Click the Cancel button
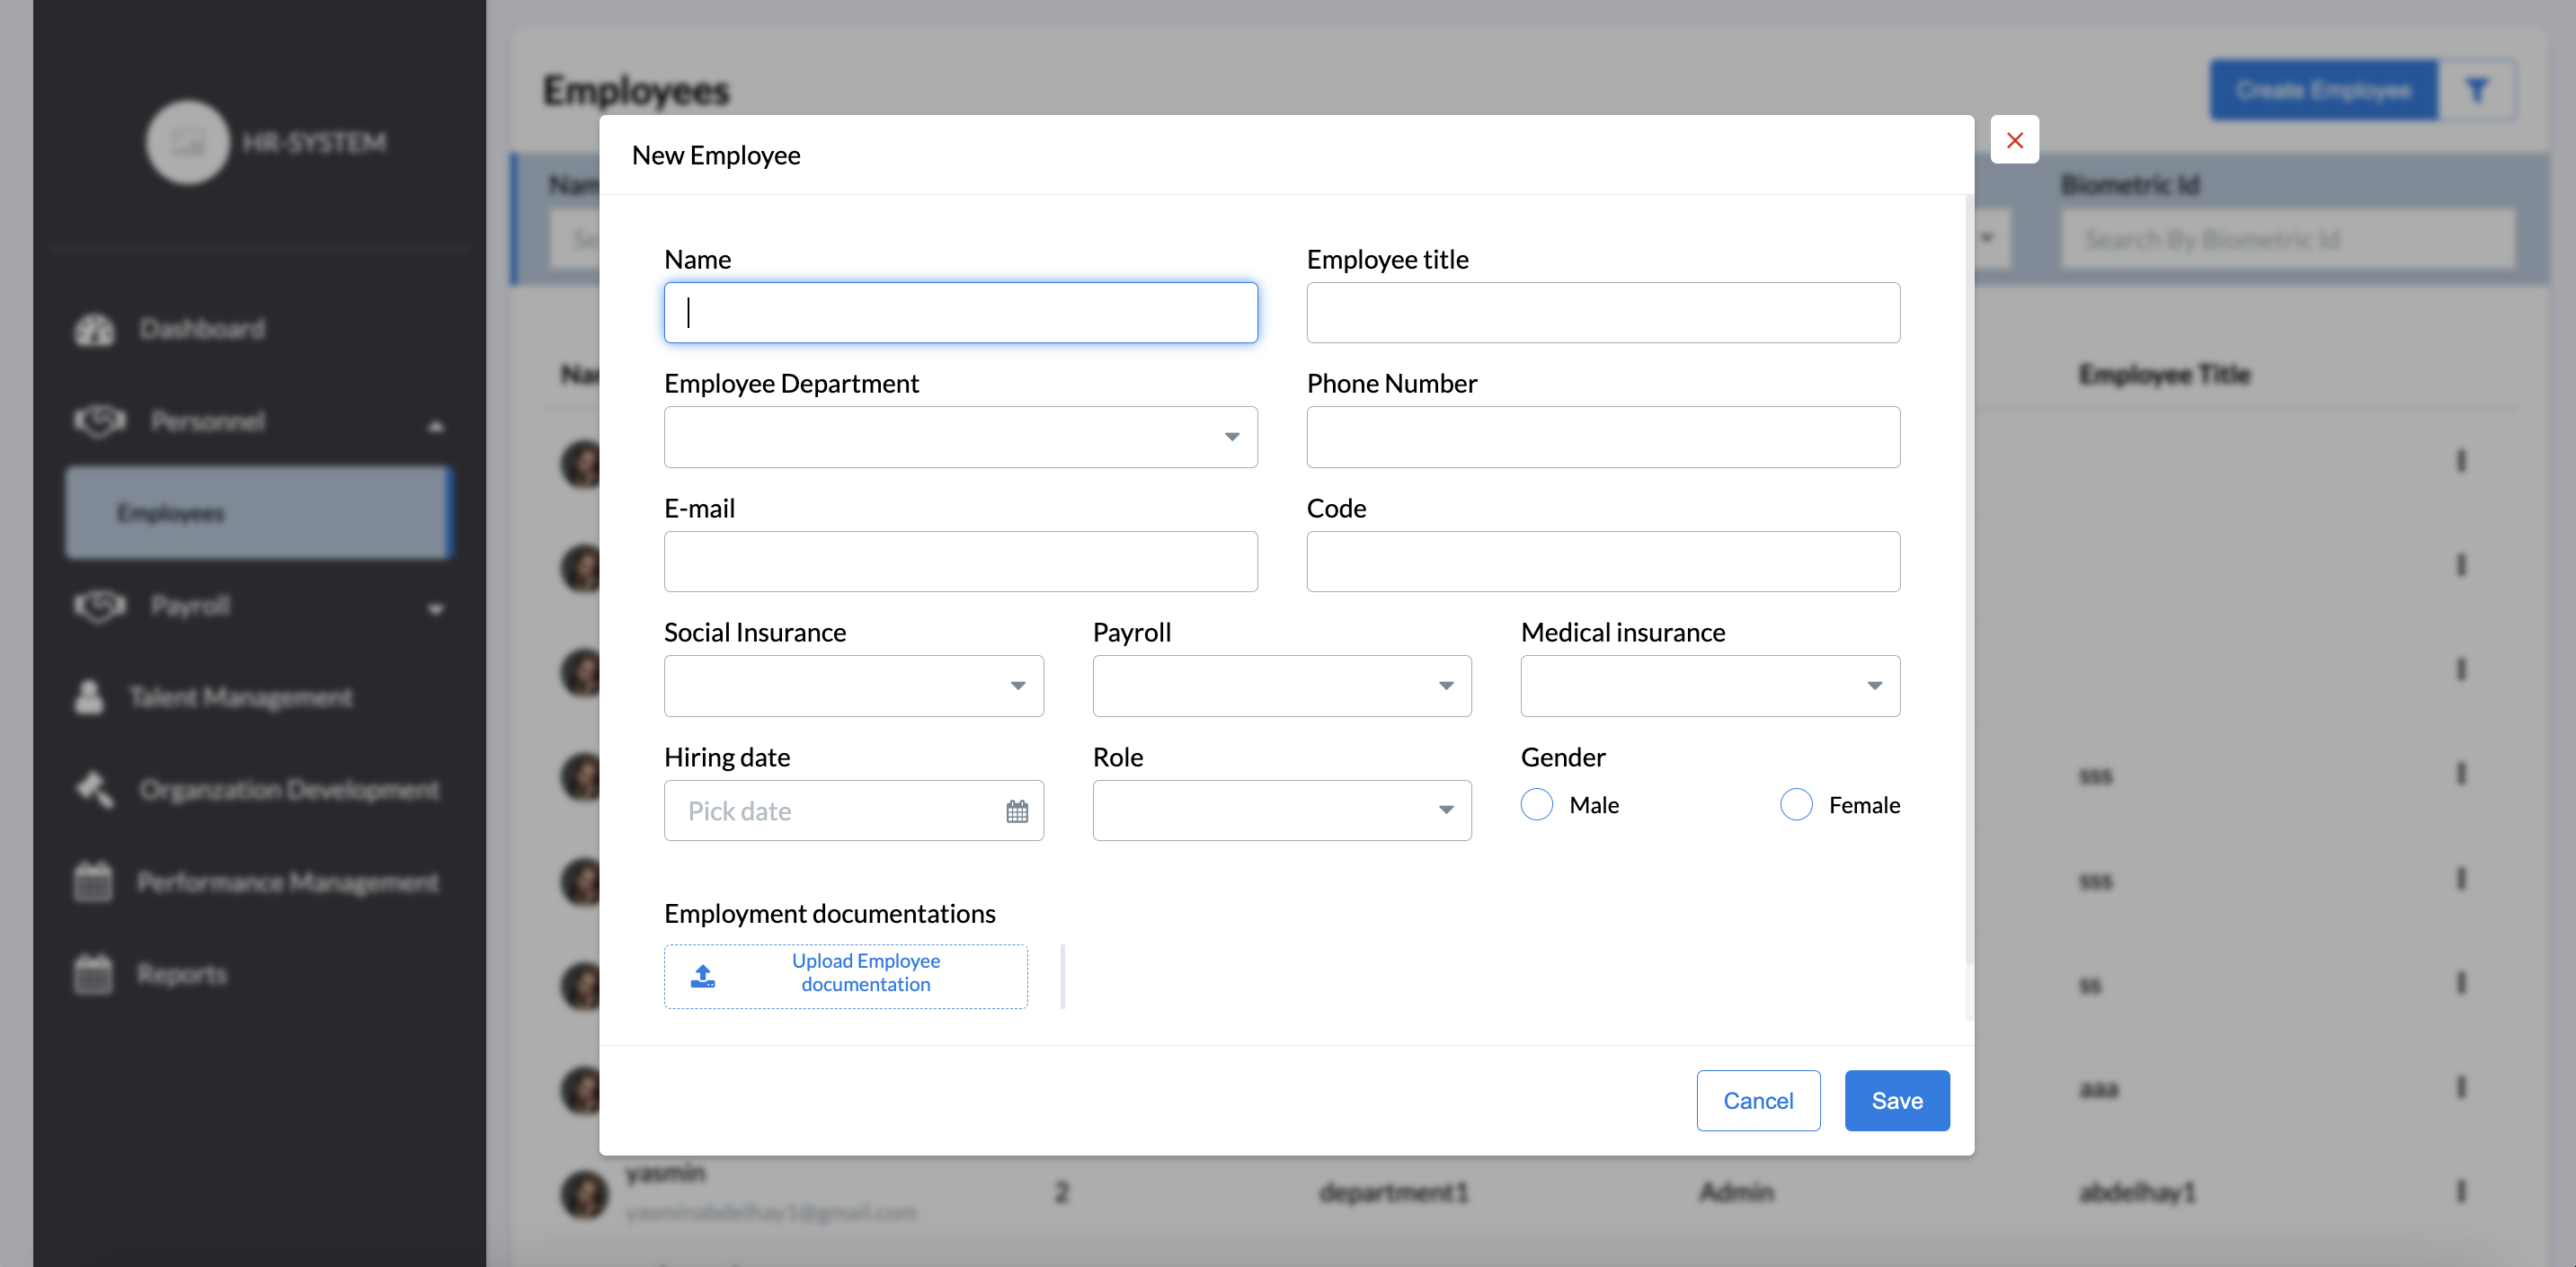Screen dimensions: 2576x1267 point(1757,1100)
